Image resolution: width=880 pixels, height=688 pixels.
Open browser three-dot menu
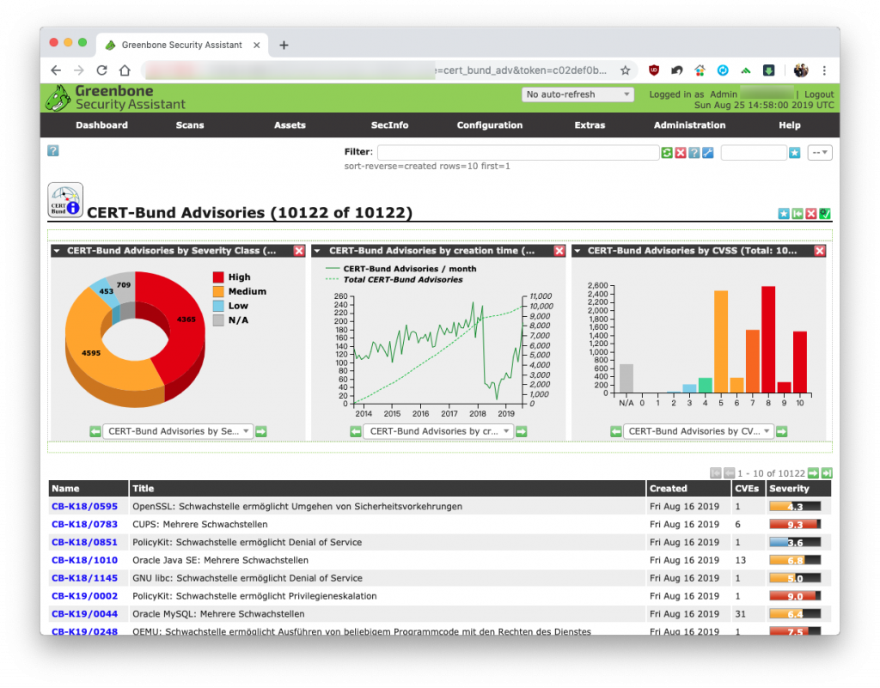(824, 70)
